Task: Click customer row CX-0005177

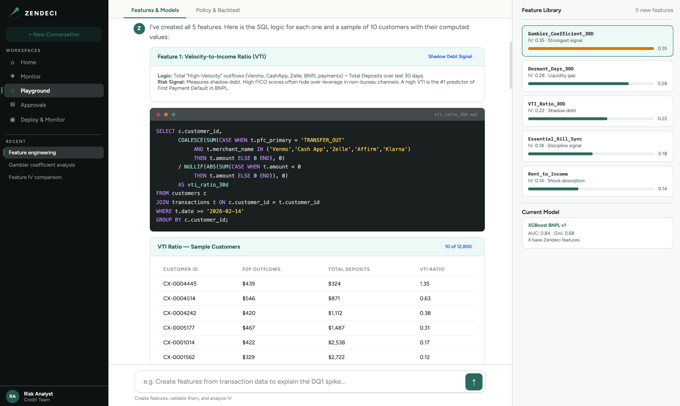Action: pos(317,328)
